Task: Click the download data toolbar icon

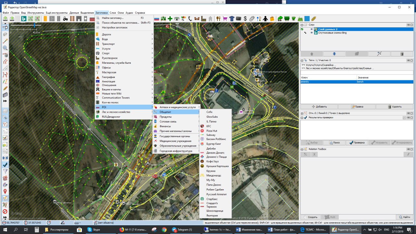Action: (x=5, y=19)
